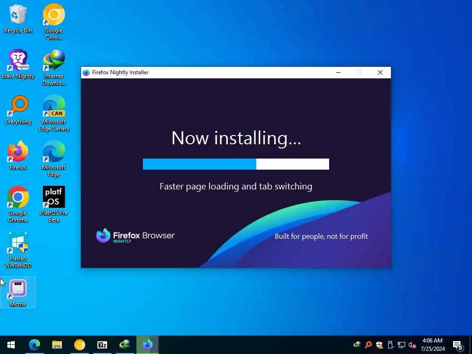The width and height of the screenshot is (472, 354).
Task: Click the Everything search desktop shortcut
Action: [x=18, y=110]
